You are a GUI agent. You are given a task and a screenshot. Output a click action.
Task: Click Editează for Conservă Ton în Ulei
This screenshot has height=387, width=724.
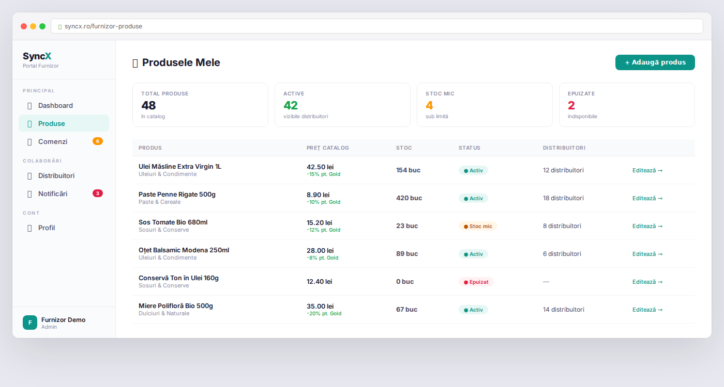pyautogui.click(x=647, y=282)
